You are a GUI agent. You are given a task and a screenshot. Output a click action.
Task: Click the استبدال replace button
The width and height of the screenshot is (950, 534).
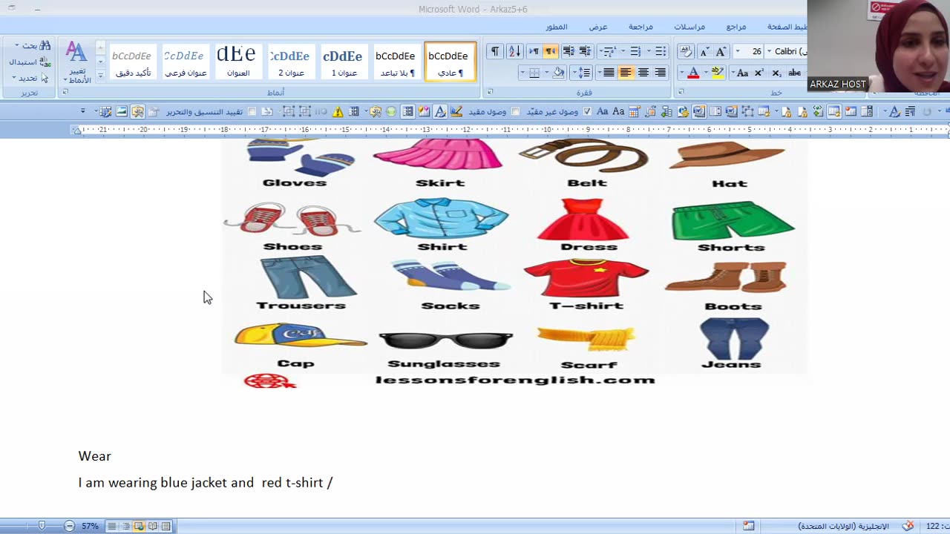click(30, 62)
